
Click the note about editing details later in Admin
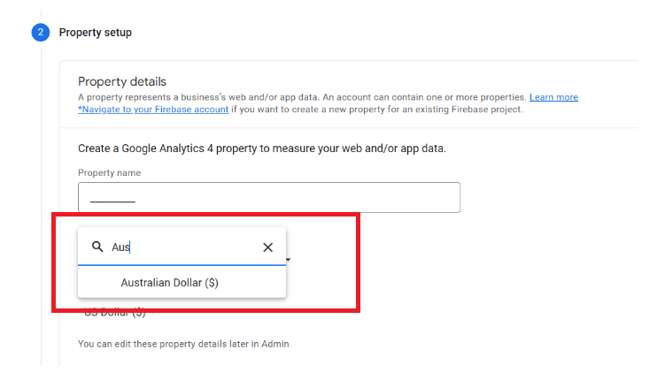(183, 344)
